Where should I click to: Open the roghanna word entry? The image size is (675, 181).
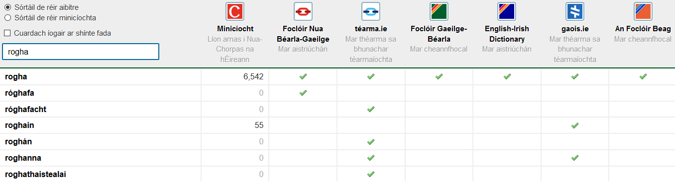pos(23,158)
